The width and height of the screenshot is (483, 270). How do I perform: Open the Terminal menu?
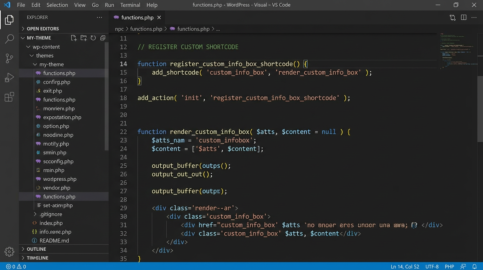click(130, 5)
